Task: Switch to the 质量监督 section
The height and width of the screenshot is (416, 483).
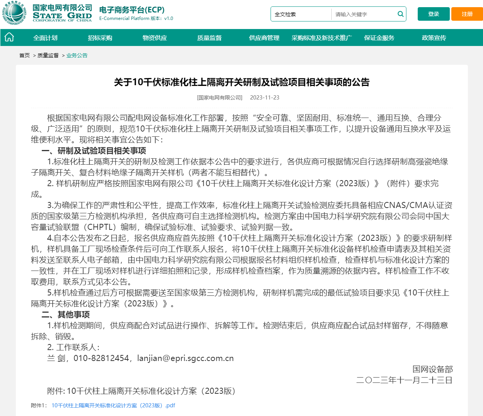Action: 210,38
